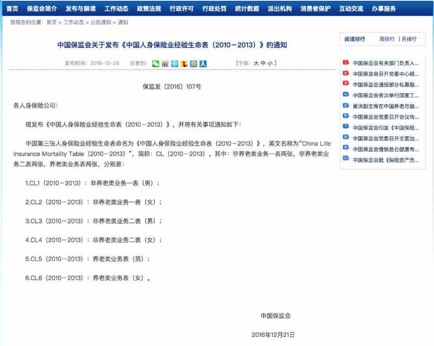Select 工作动态 in the top navigation bar
This screenshot has height=346, width=434.
[x=116, y=9]
